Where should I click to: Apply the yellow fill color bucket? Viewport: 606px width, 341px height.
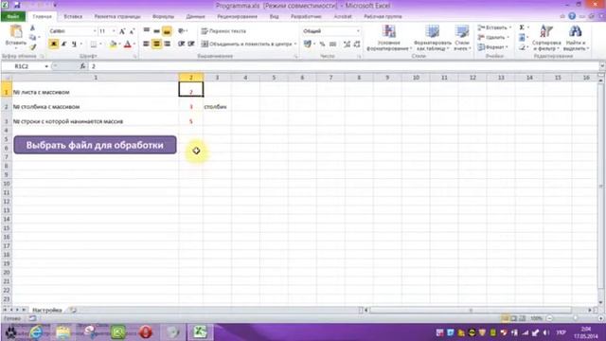pyautogui.click(x=113, y=45)
